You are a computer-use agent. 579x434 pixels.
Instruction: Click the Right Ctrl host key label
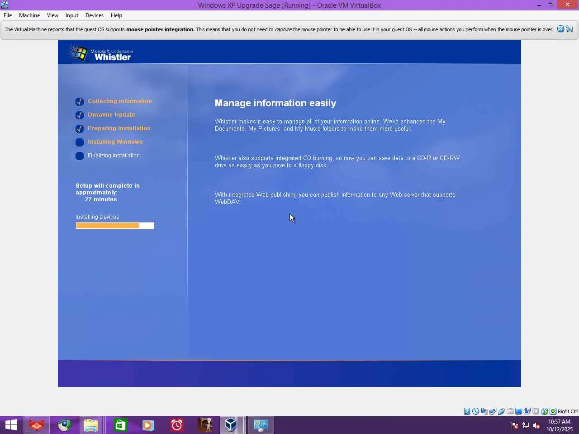click(568, 411)
